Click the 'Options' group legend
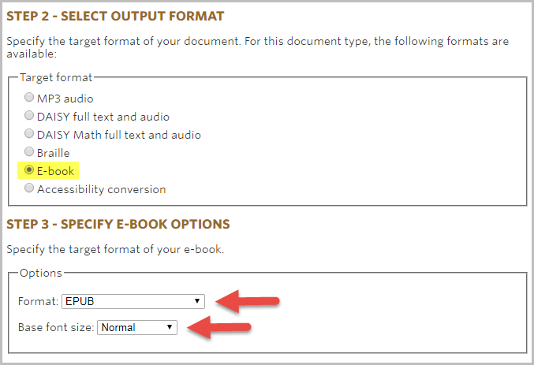The width and height of the screenshot is (534, 365). (40, 273)
